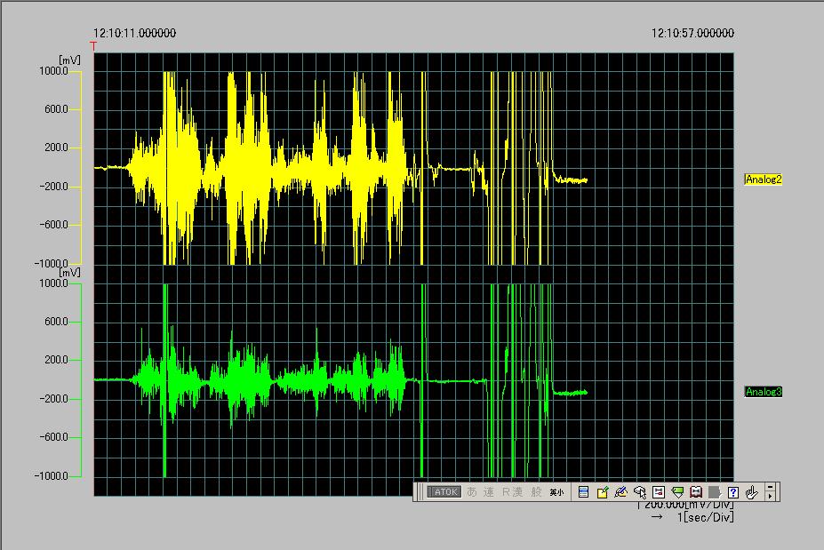
Task: Toggle the 般 general conversion indicator
Action: coord(536,492)
